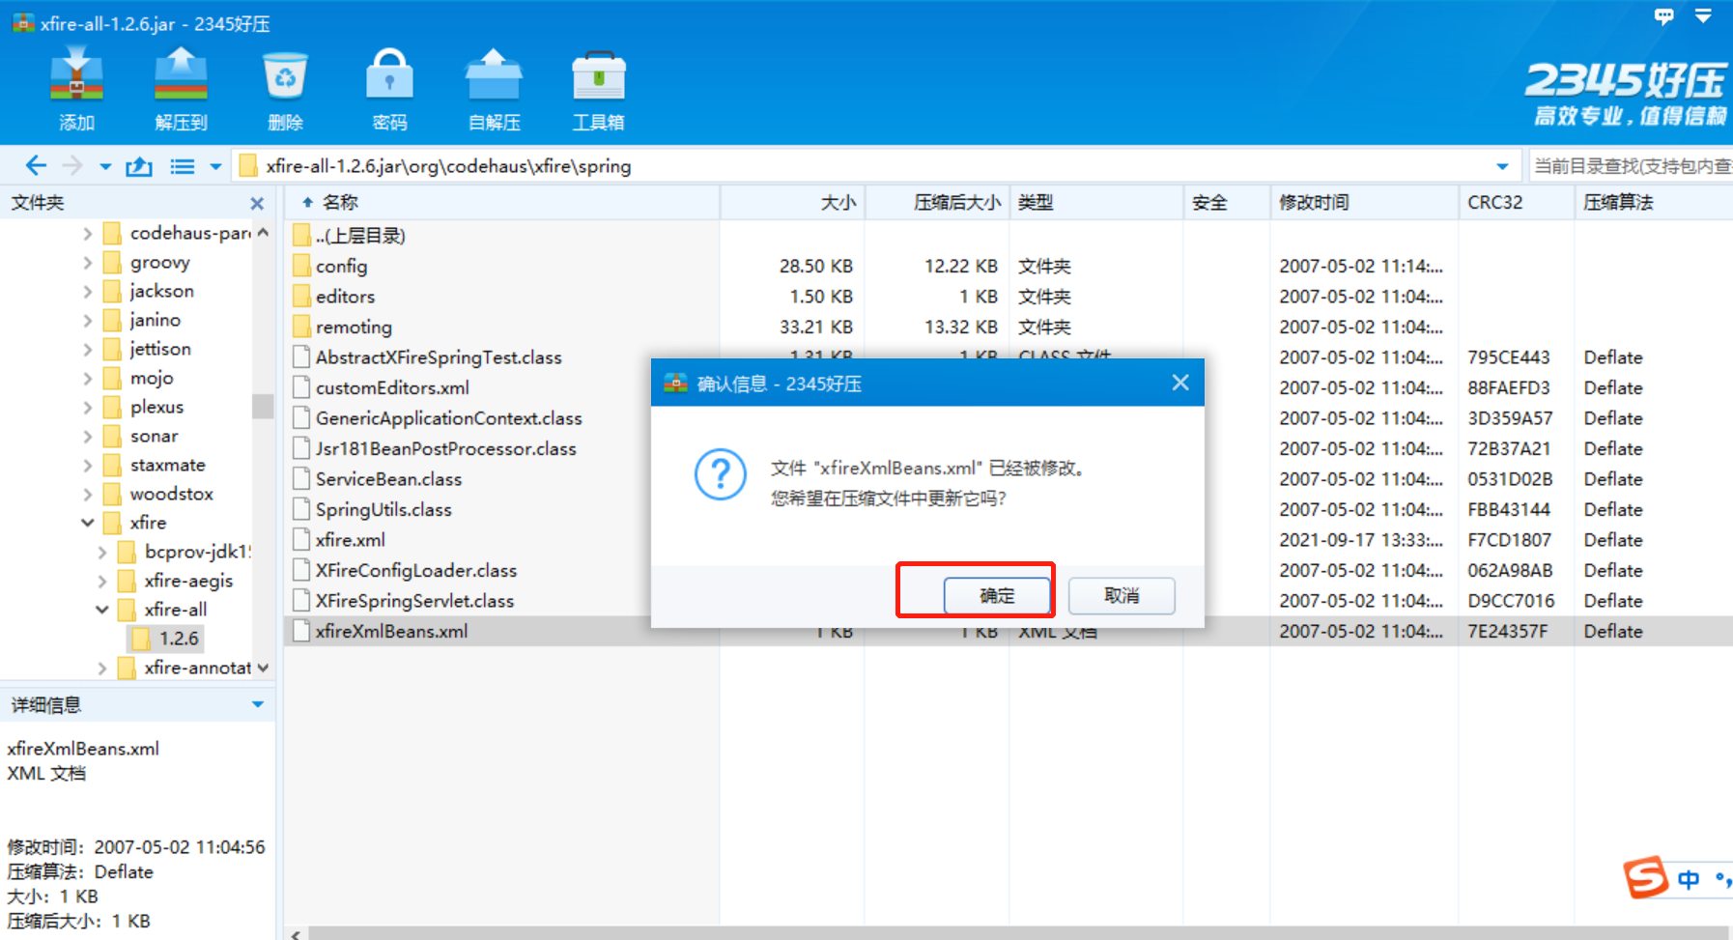
Task: Click the go up one level icon
Action: (x=139, y=166)
